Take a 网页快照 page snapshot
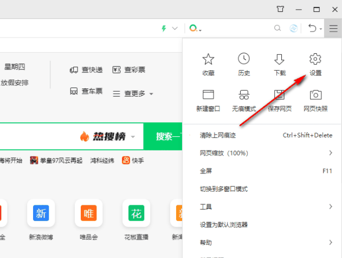This screenshot has width=342, height=258. point(315,100)
